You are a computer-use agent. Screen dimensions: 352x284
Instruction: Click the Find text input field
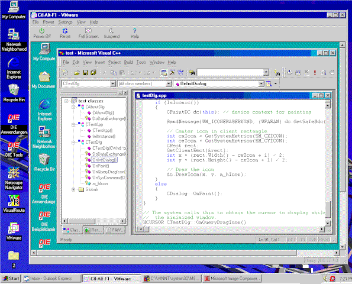coord(230,73)
